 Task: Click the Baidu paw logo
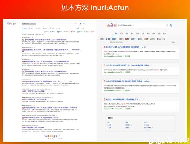point(112,25)
